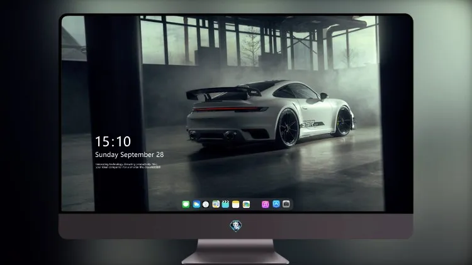
Task: Launch the teal clapperboard video app
Action: 225,204
